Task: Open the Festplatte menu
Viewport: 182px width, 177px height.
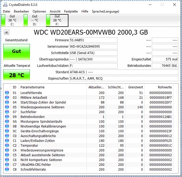Action: [x=71, y=11]
